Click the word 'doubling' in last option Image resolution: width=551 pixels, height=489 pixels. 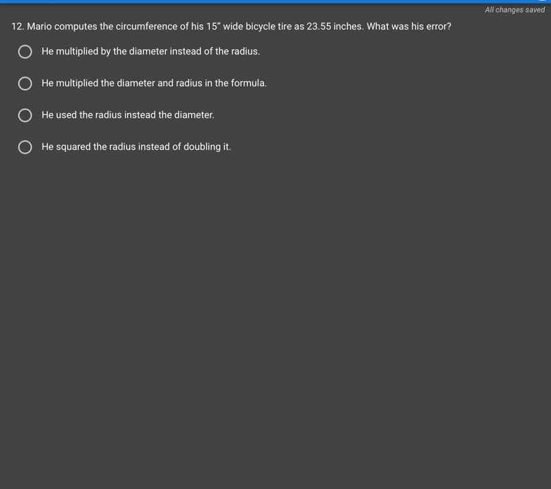click(201, 147)
